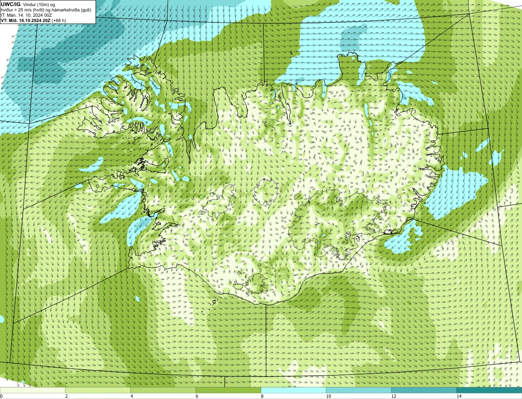Click the 0–2 m/s palest legend swatch

click(x=33, y=390)
